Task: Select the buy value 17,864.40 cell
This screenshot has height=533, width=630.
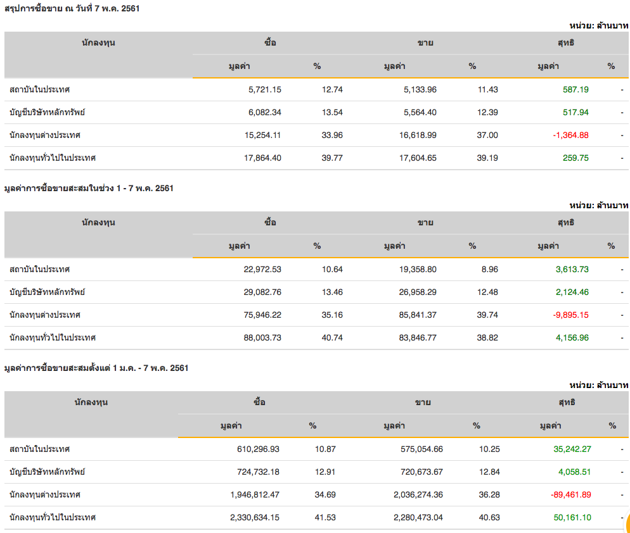Action: click(260, 158)
